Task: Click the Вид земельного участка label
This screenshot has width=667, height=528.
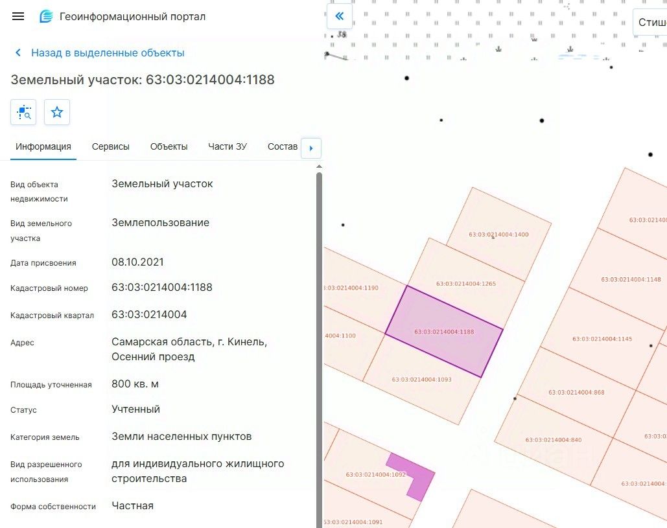Action: click(41, 231)
